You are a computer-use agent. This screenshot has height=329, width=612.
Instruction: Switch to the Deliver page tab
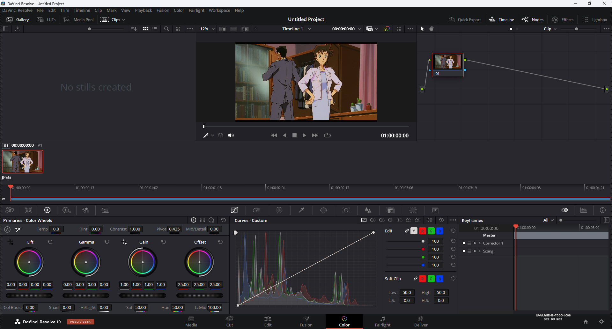point(421,321)
